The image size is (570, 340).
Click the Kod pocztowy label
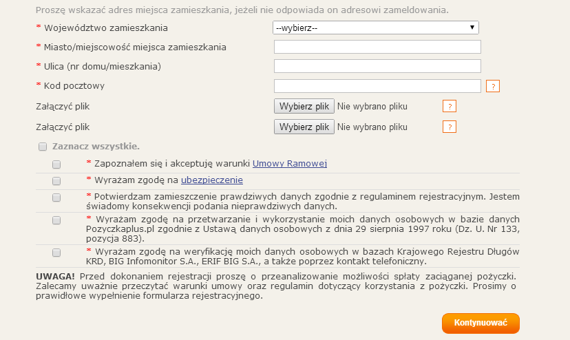click(x=74, y=86)
